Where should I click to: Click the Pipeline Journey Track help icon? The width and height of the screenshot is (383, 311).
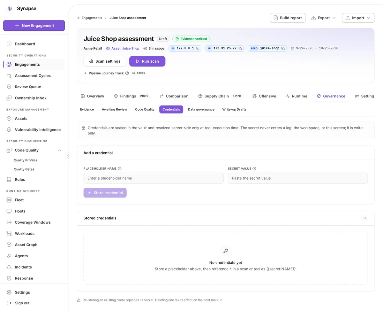[x=127, y=73]
